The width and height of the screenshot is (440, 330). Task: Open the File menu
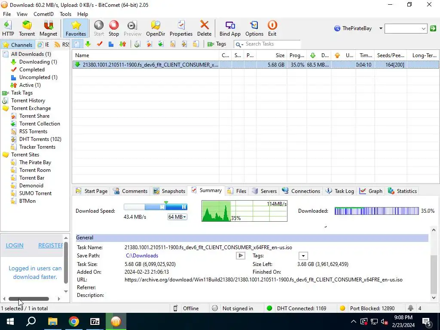click(7, 14)
